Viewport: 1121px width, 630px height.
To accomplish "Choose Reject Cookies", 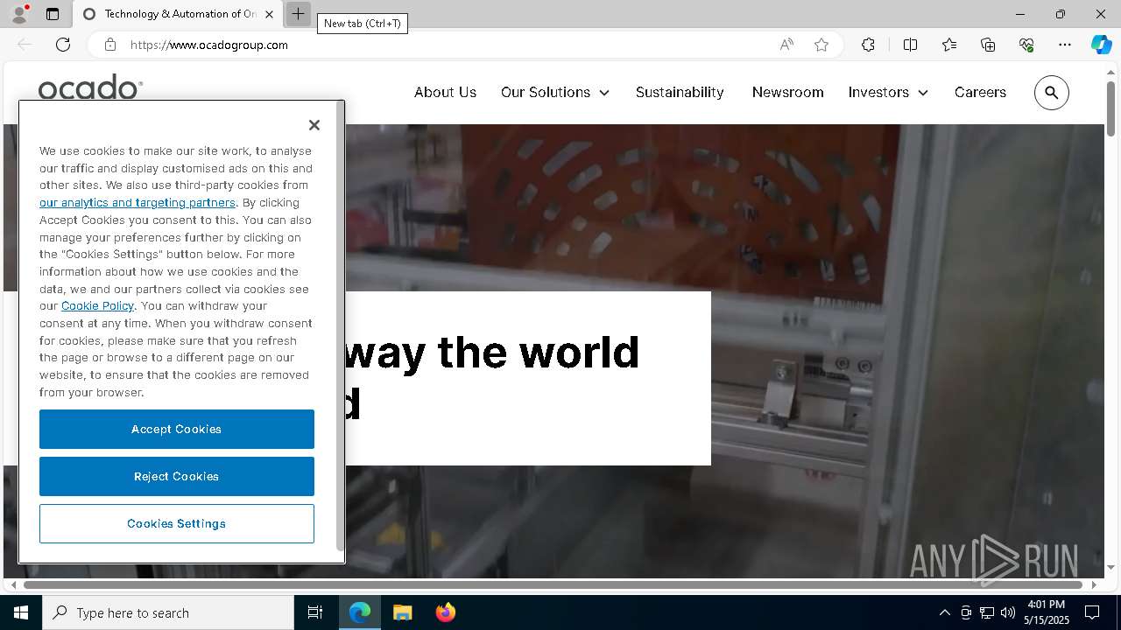I will 177,476.
